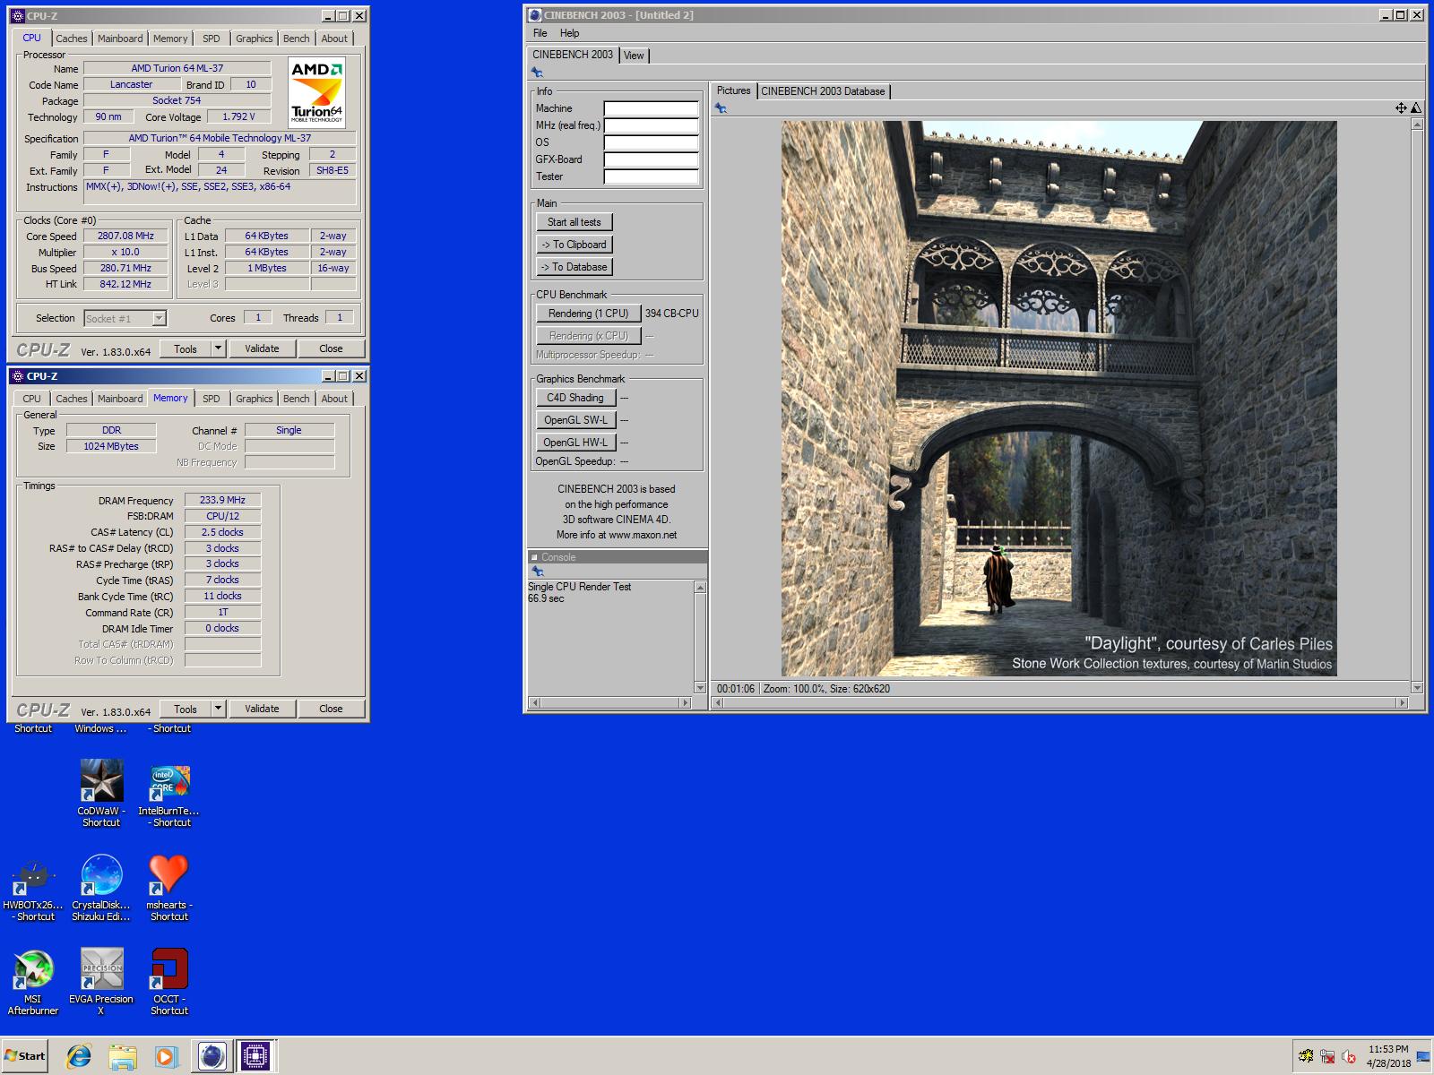Viewport: 1434px width, 1075px height.
Task: Switch to CPU-Z taskbar button
Action: tap(255, 1056)
